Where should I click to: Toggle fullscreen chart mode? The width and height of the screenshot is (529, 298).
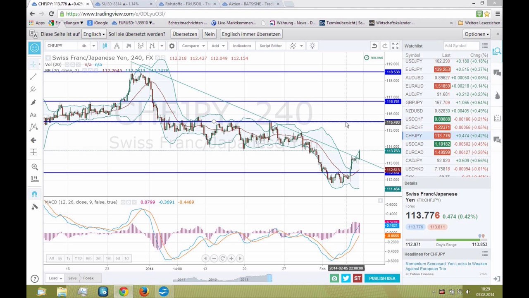pyautogui.click(x=396, y=46)
